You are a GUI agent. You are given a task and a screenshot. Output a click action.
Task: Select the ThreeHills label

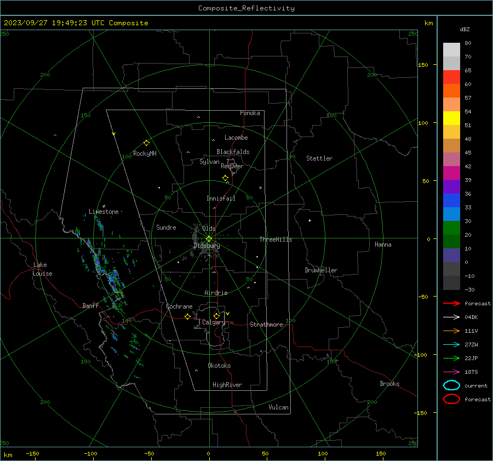(x=276, y=240)
